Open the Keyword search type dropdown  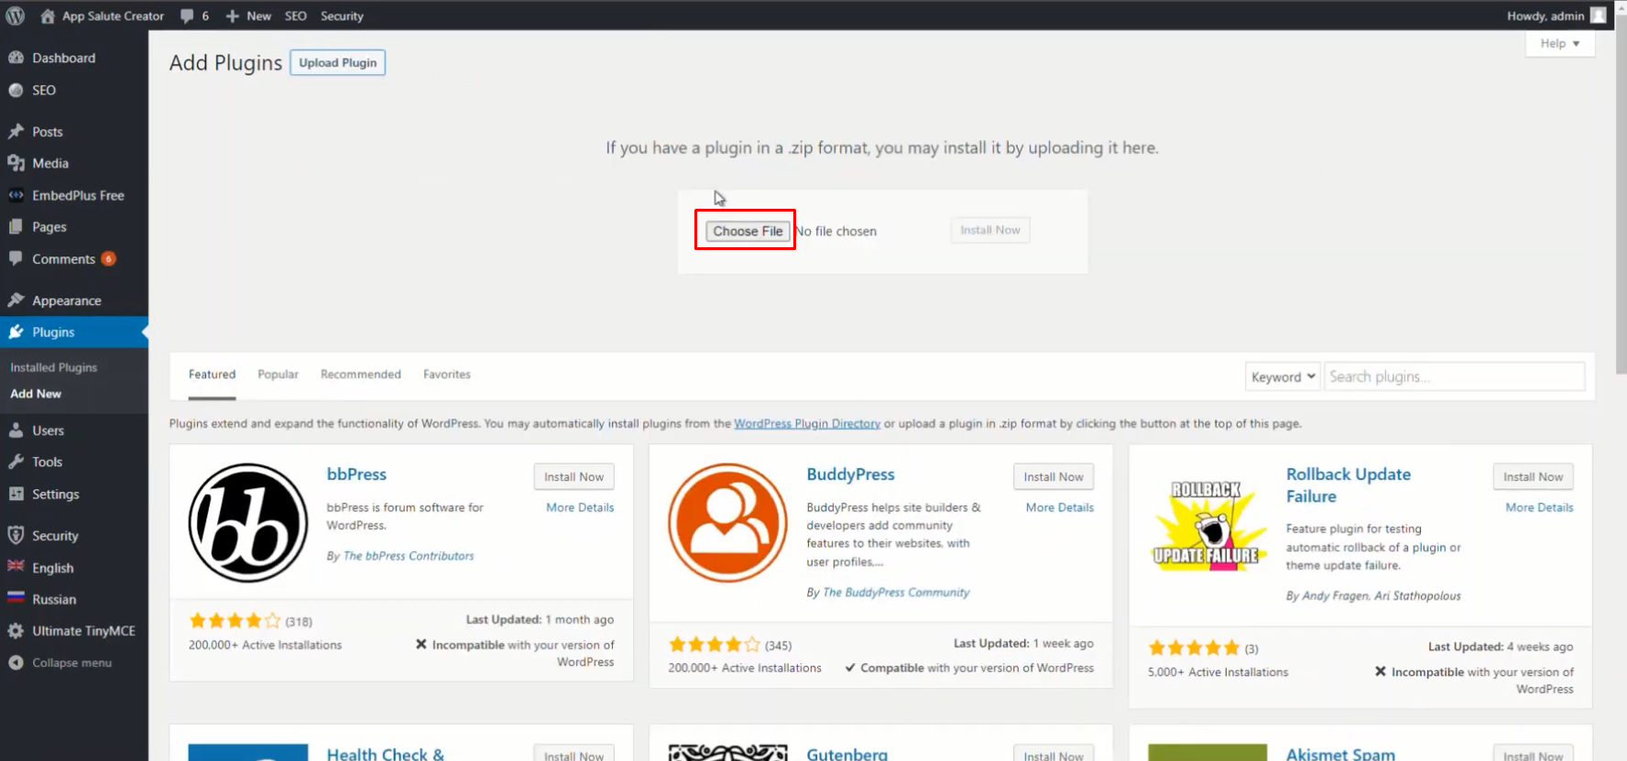pos(1282,376)
